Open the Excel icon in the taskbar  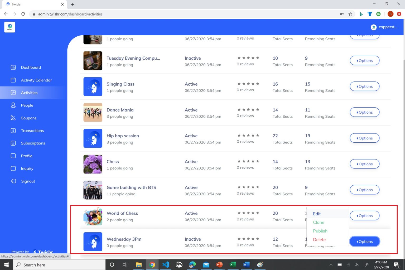(x=233, y=264)
